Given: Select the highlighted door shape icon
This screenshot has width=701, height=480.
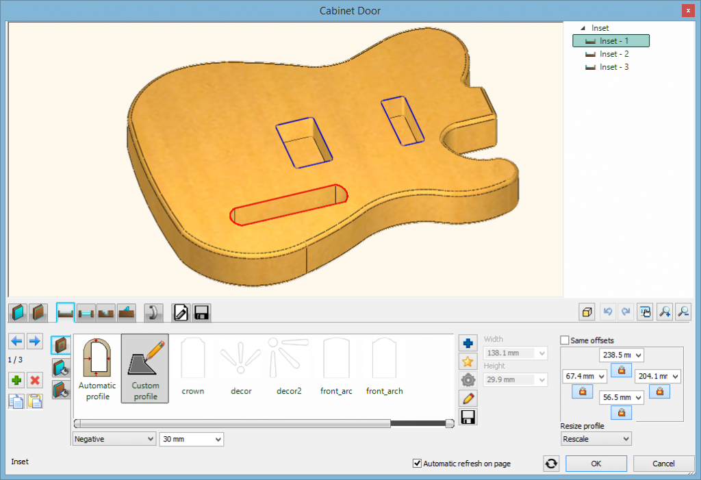Looking at the screenshot, I should tap(60, 345).
